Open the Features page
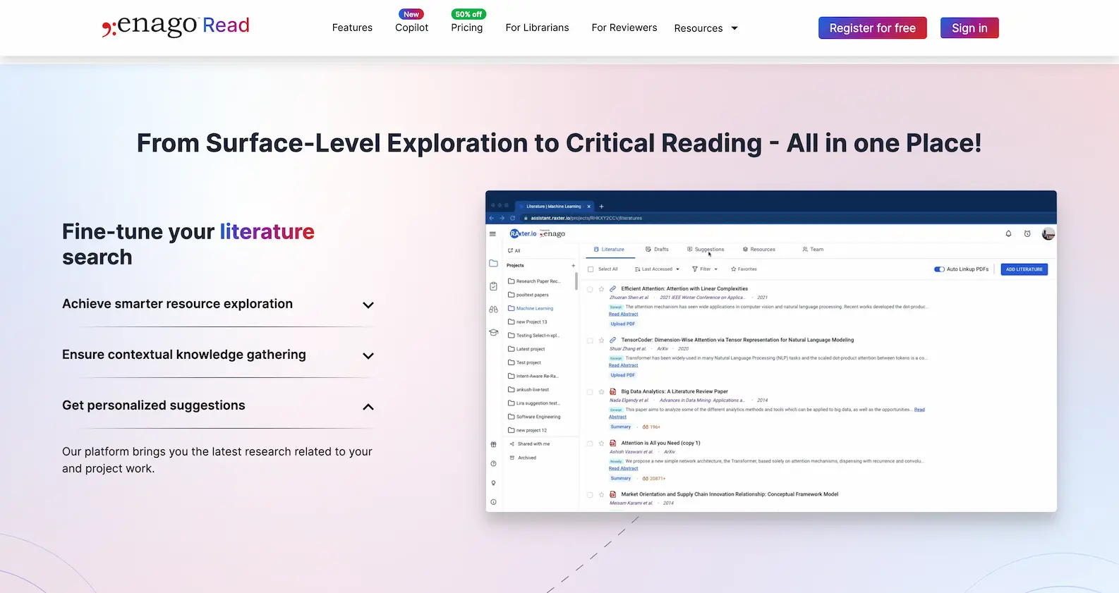Screen dimensions: 1119x593 pyautogui.click(x=352, y=27)
